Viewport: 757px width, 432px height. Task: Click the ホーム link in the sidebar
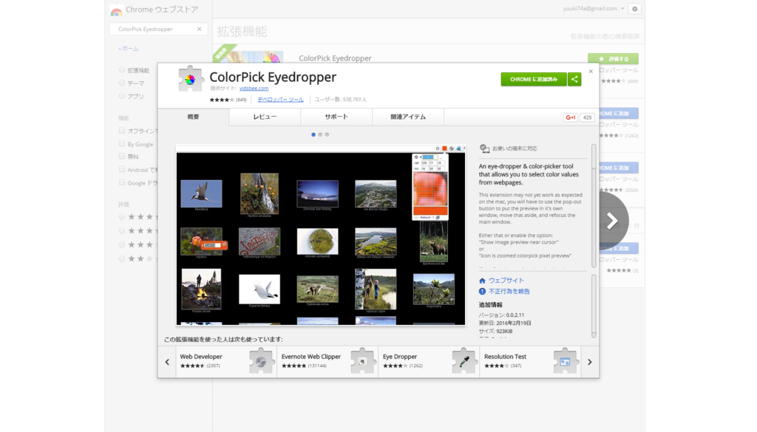click(x=129, y=49)
